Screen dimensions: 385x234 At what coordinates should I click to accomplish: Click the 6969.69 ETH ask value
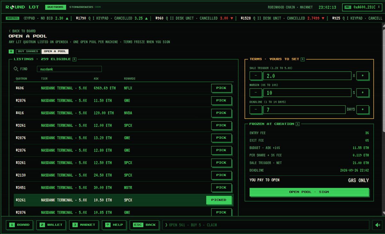coord(105,88)
